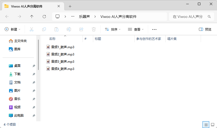This screenshot has height=128, width=217.
Task: Refresh the current folder
Action: click(x=44, y=17)
